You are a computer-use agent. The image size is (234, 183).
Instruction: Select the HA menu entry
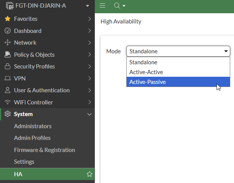coord(47,174)
